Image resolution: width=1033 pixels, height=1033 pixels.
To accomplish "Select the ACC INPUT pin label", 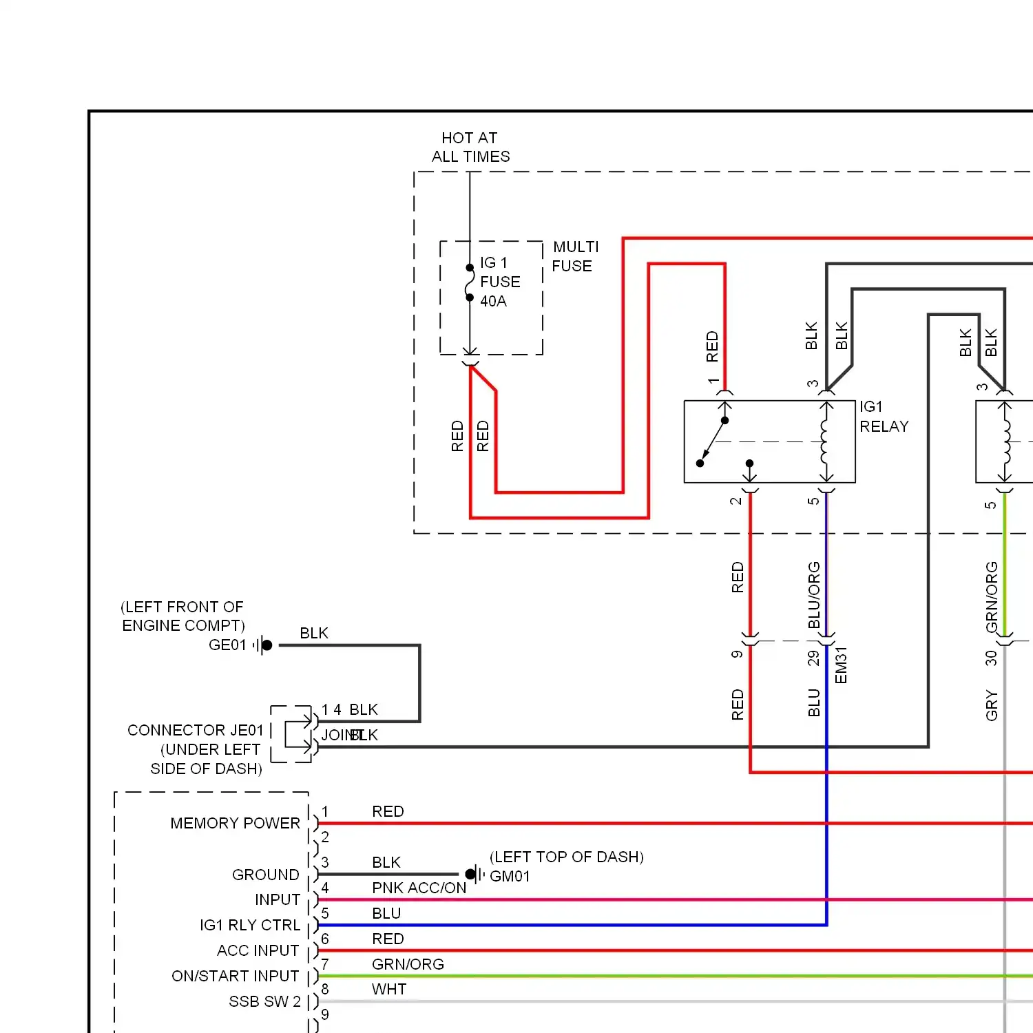I will (x=258, y=950).
